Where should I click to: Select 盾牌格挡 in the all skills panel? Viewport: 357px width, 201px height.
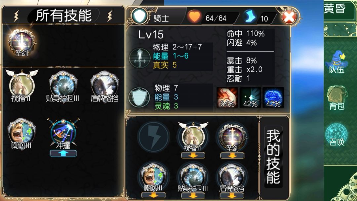104,86
